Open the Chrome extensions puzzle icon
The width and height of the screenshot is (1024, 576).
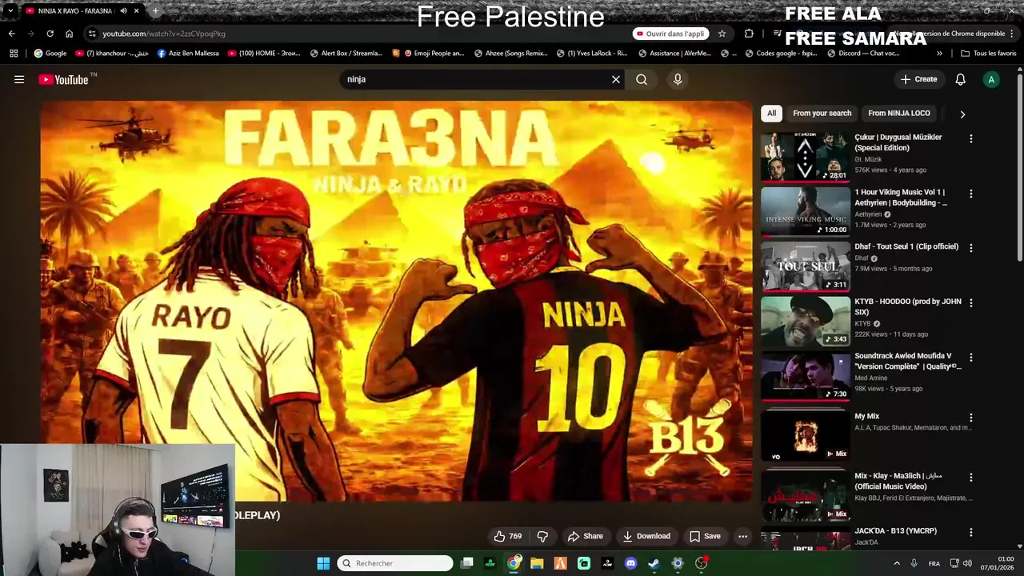[x=749, y=34]
